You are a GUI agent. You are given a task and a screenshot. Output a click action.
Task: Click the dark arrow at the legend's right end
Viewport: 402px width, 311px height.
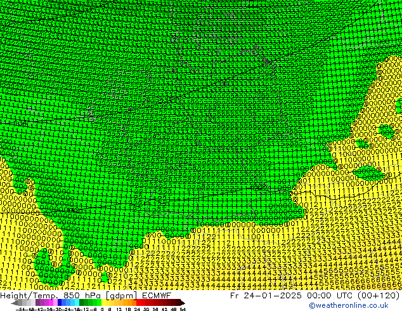pyautogui.click(x=183, y=303)
